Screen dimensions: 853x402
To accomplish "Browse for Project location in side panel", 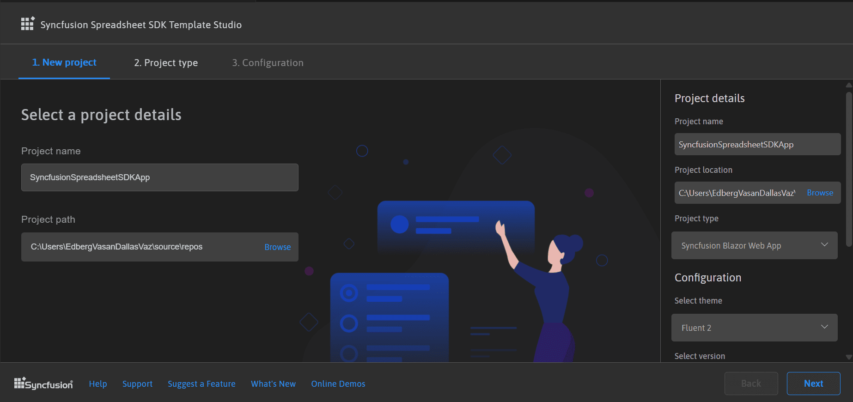I will 820,193.
